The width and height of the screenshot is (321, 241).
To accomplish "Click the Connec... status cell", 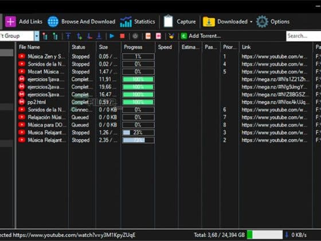I will click(x=82, y=110).
